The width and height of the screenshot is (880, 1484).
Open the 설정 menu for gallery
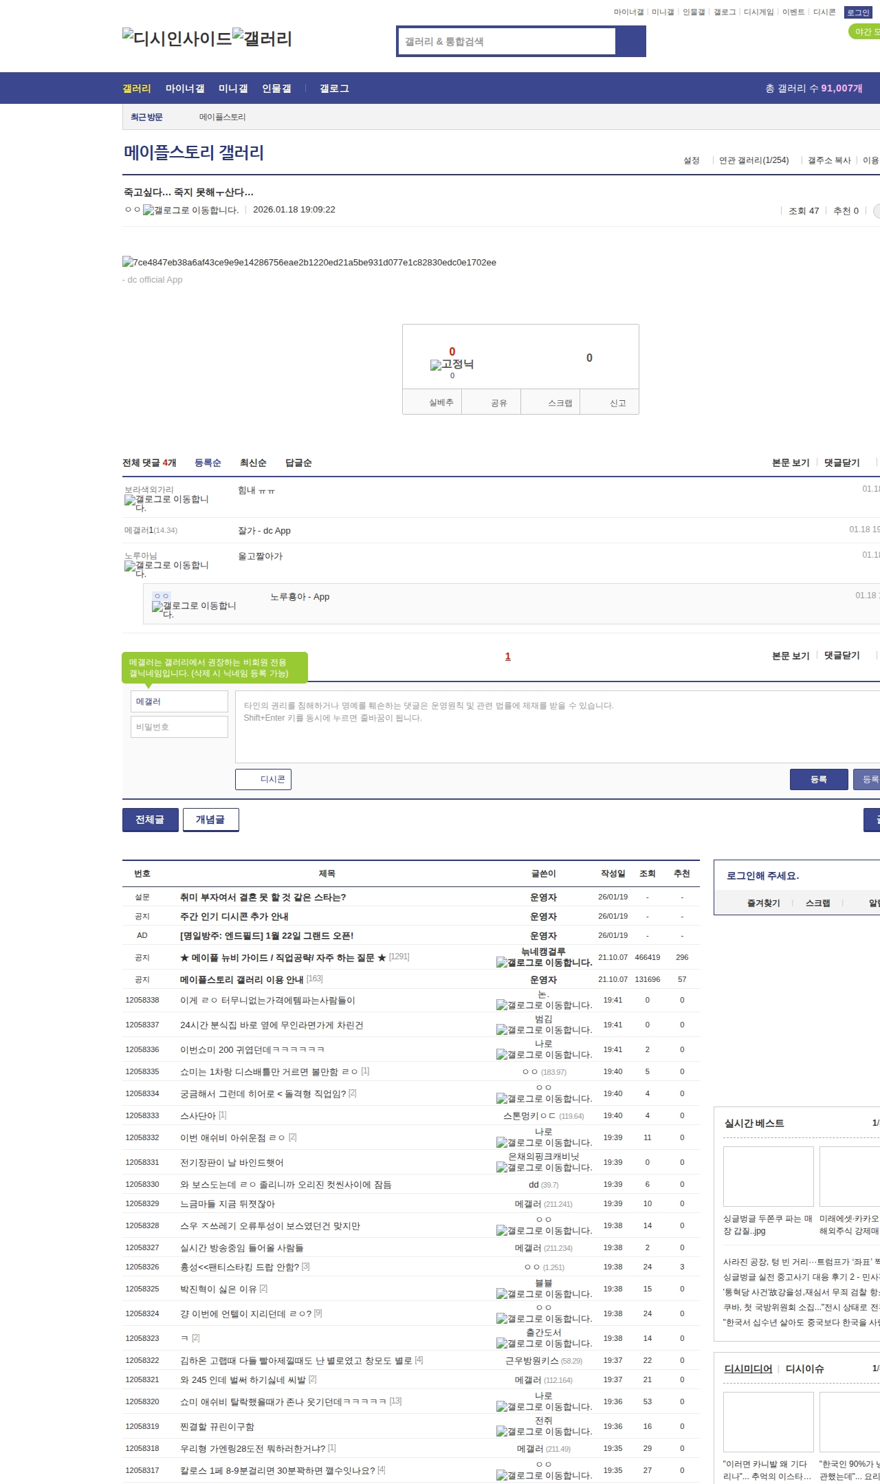[691, 160]
